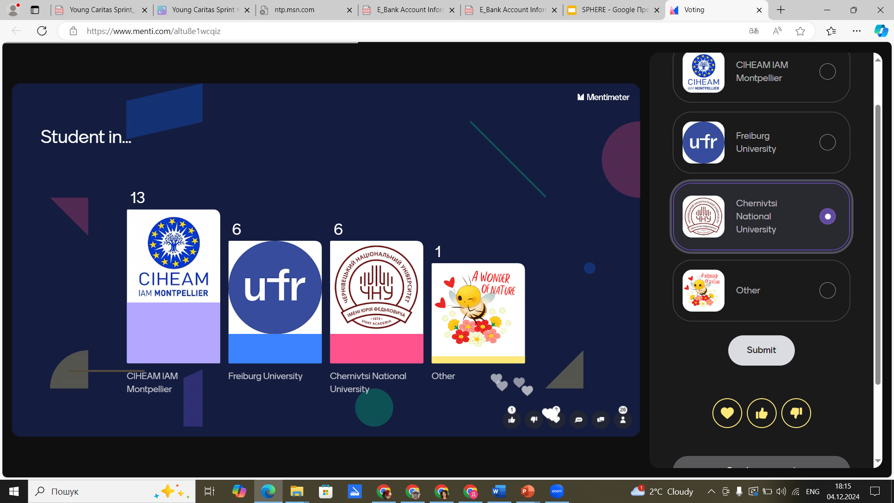
Task: Open the slide comments bubble icon
Action: point(579,420)
